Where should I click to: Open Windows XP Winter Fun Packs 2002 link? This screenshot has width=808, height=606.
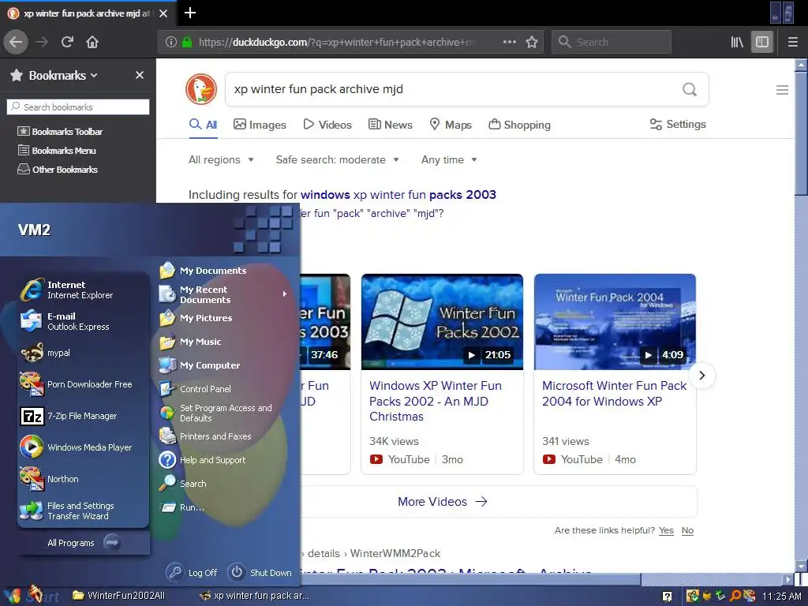(436, 401)
